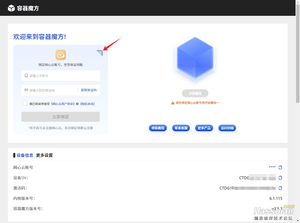
Task: Copy the 设备SN value
Action: (280, 178)
